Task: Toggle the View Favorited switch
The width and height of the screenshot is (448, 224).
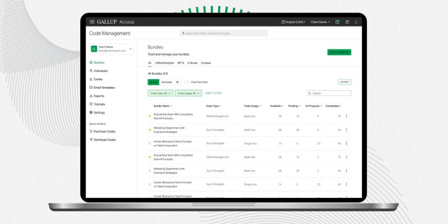Action: tap(187, 82)
